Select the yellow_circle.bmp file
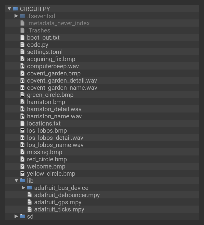The height and width of the screenshot is (225, 204). click(x=51, y=173)
